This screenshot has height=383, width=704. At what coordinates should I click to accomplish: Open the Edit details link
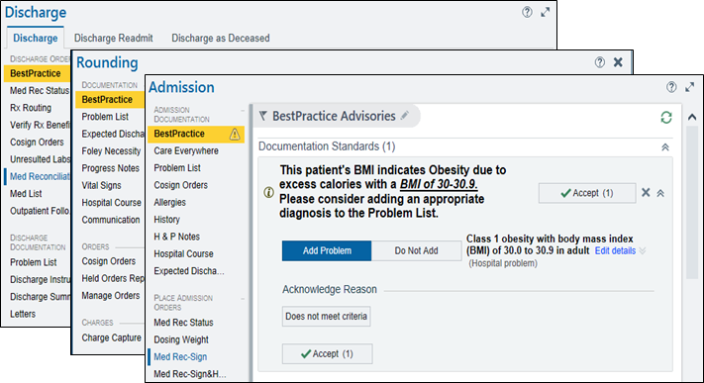615,250
